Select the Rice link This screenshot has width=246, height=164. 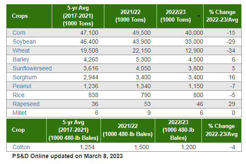coord(19,95)
